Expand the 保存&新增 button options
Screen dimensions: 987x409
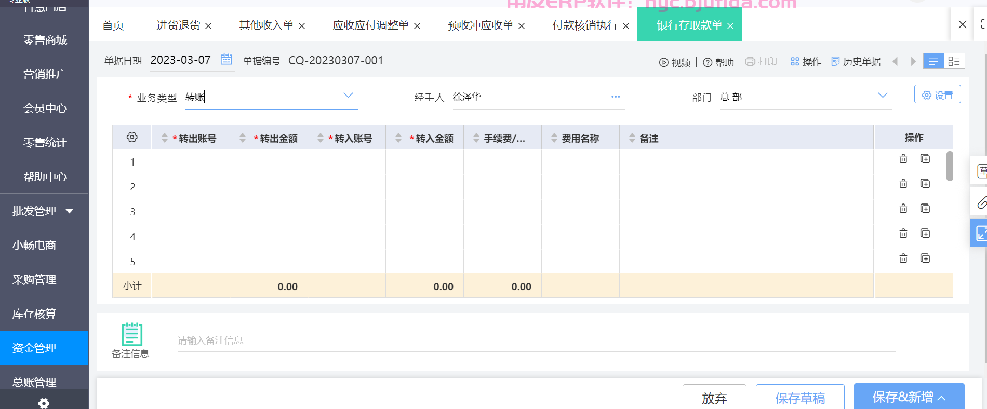[x=942, y=398]
